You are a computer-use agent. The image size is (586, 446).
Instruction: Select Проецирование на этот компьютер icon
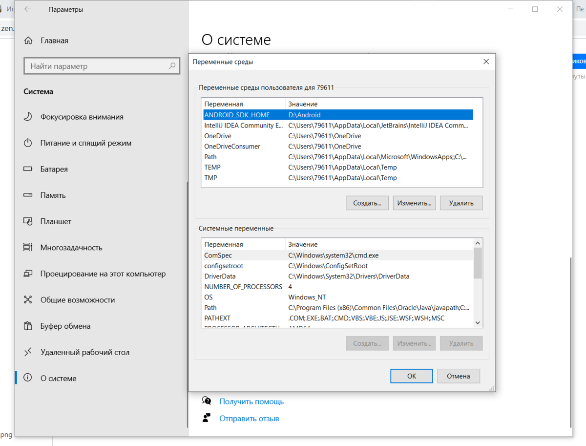(28, 274)
